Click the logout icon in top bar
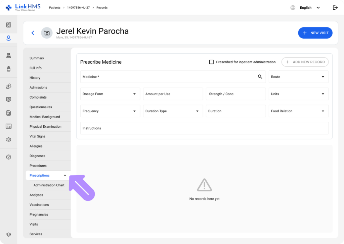344x244 pixels. pos(335,8)
